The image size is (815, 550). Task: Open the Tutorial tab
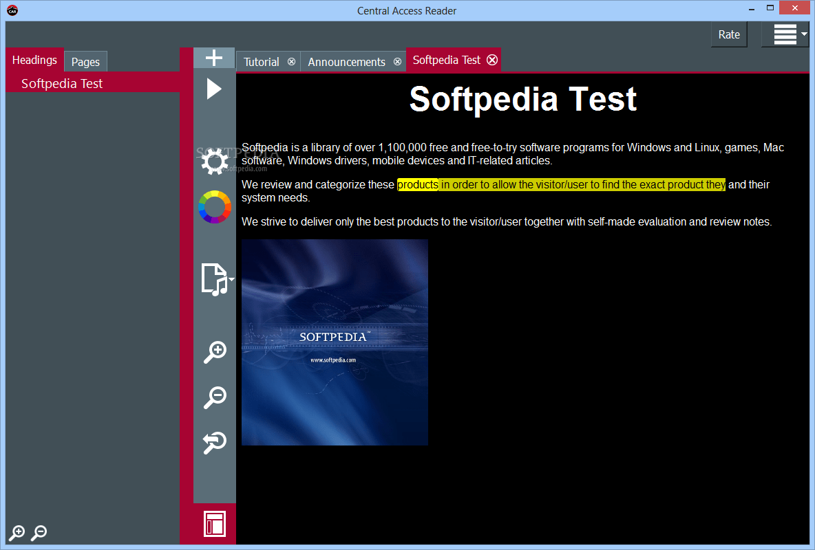tap(261, 61)
